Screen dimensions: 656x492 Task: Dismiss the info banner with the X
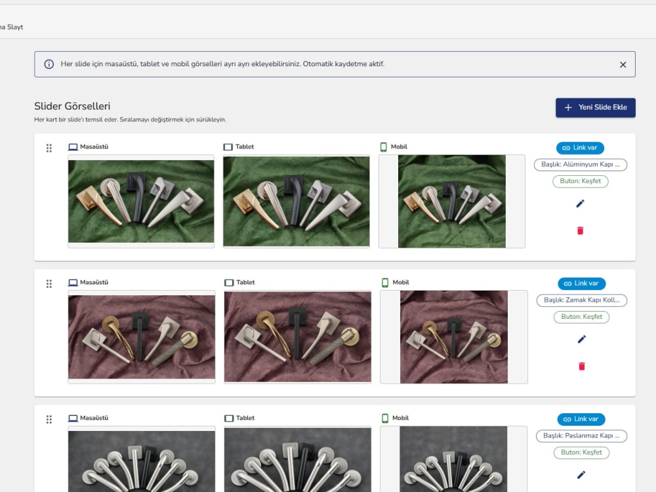pyautogui.click(x=623, y=64)
